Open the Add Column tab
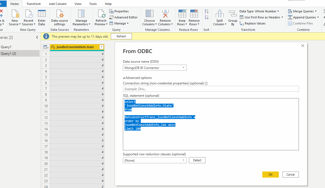Screen dimensions: 325x188 (x=58, y=4)
